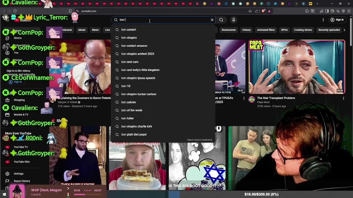Select suggestion 'ben shapiro amfest 2025'

pos(163,54)
